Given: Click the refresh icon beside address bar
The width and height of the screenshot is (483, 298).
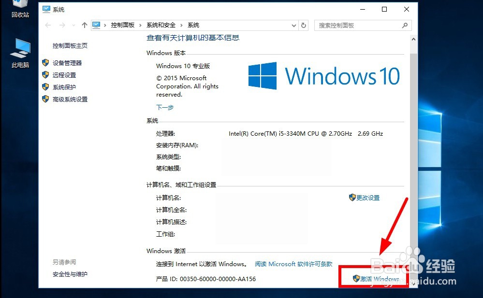Looking at the screenshot, I should click(304, 25).
